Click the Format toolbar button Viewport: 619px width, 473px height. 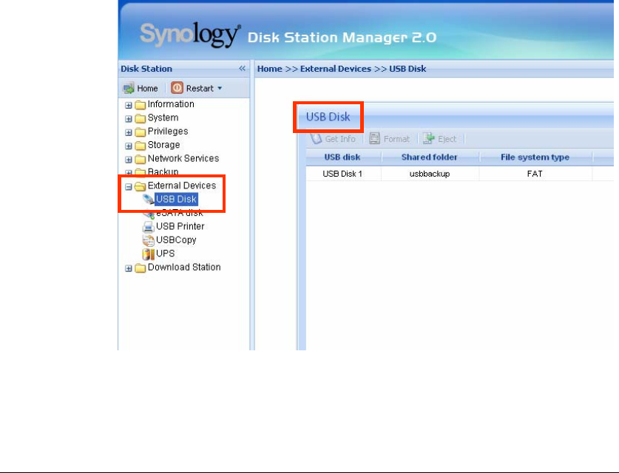click(389, 139)
